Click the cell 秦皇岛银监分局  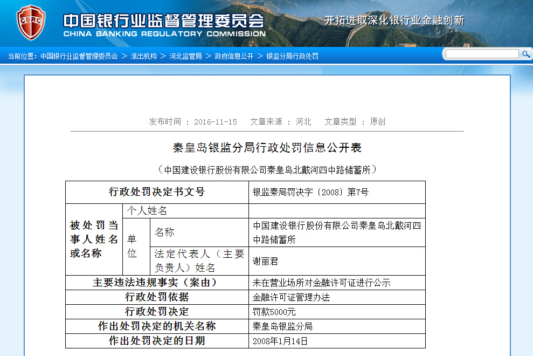(337, 326)
